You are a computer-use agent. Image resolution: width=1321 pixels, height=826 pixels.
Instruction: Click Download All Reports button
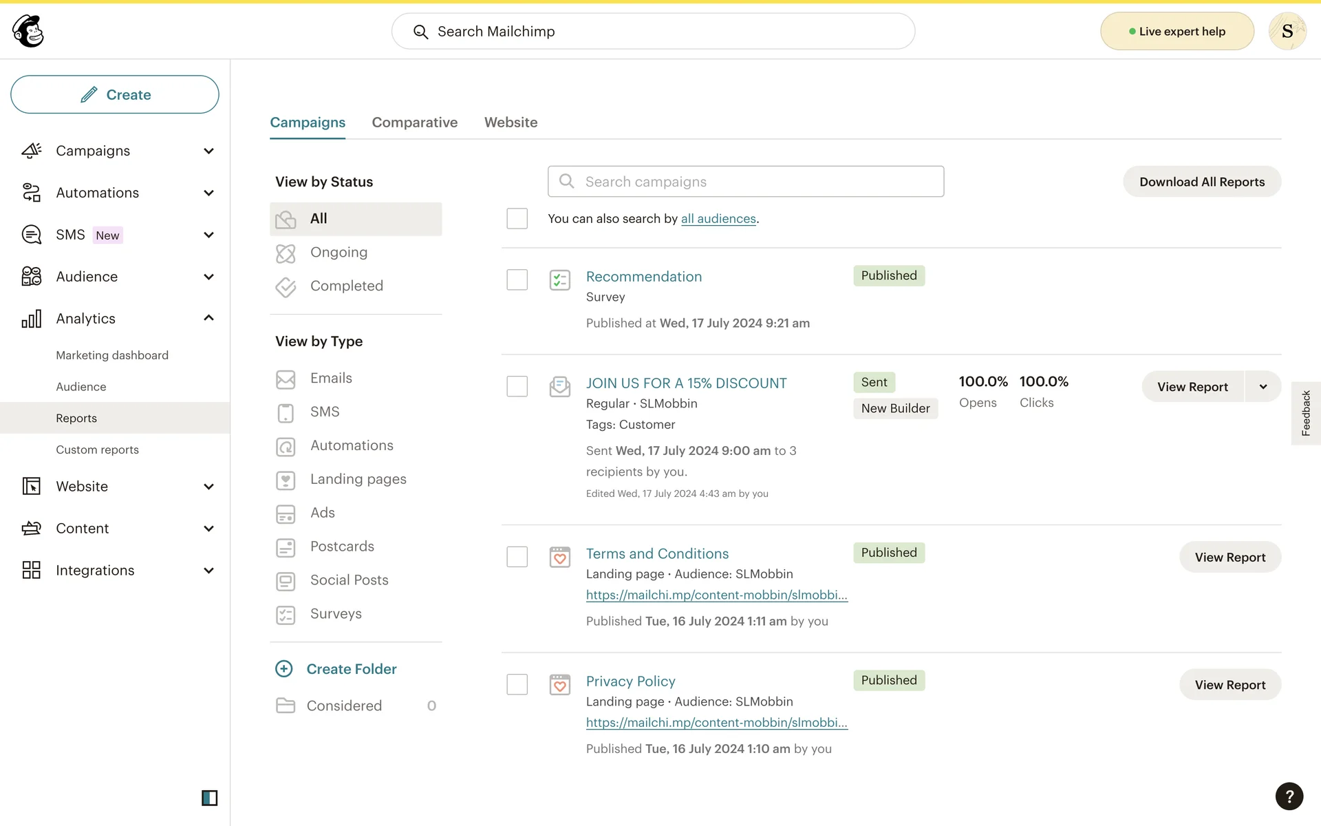point(1201,182)
